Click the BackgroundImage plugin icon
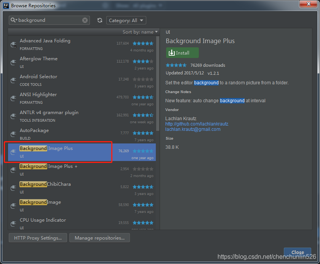This screenshot has width=320, height=264. 13,206
